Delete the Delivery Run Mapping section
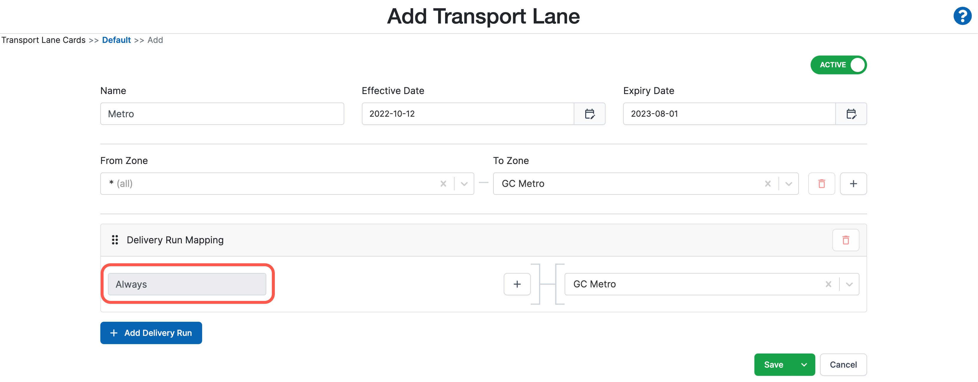 tap(846, 240)
